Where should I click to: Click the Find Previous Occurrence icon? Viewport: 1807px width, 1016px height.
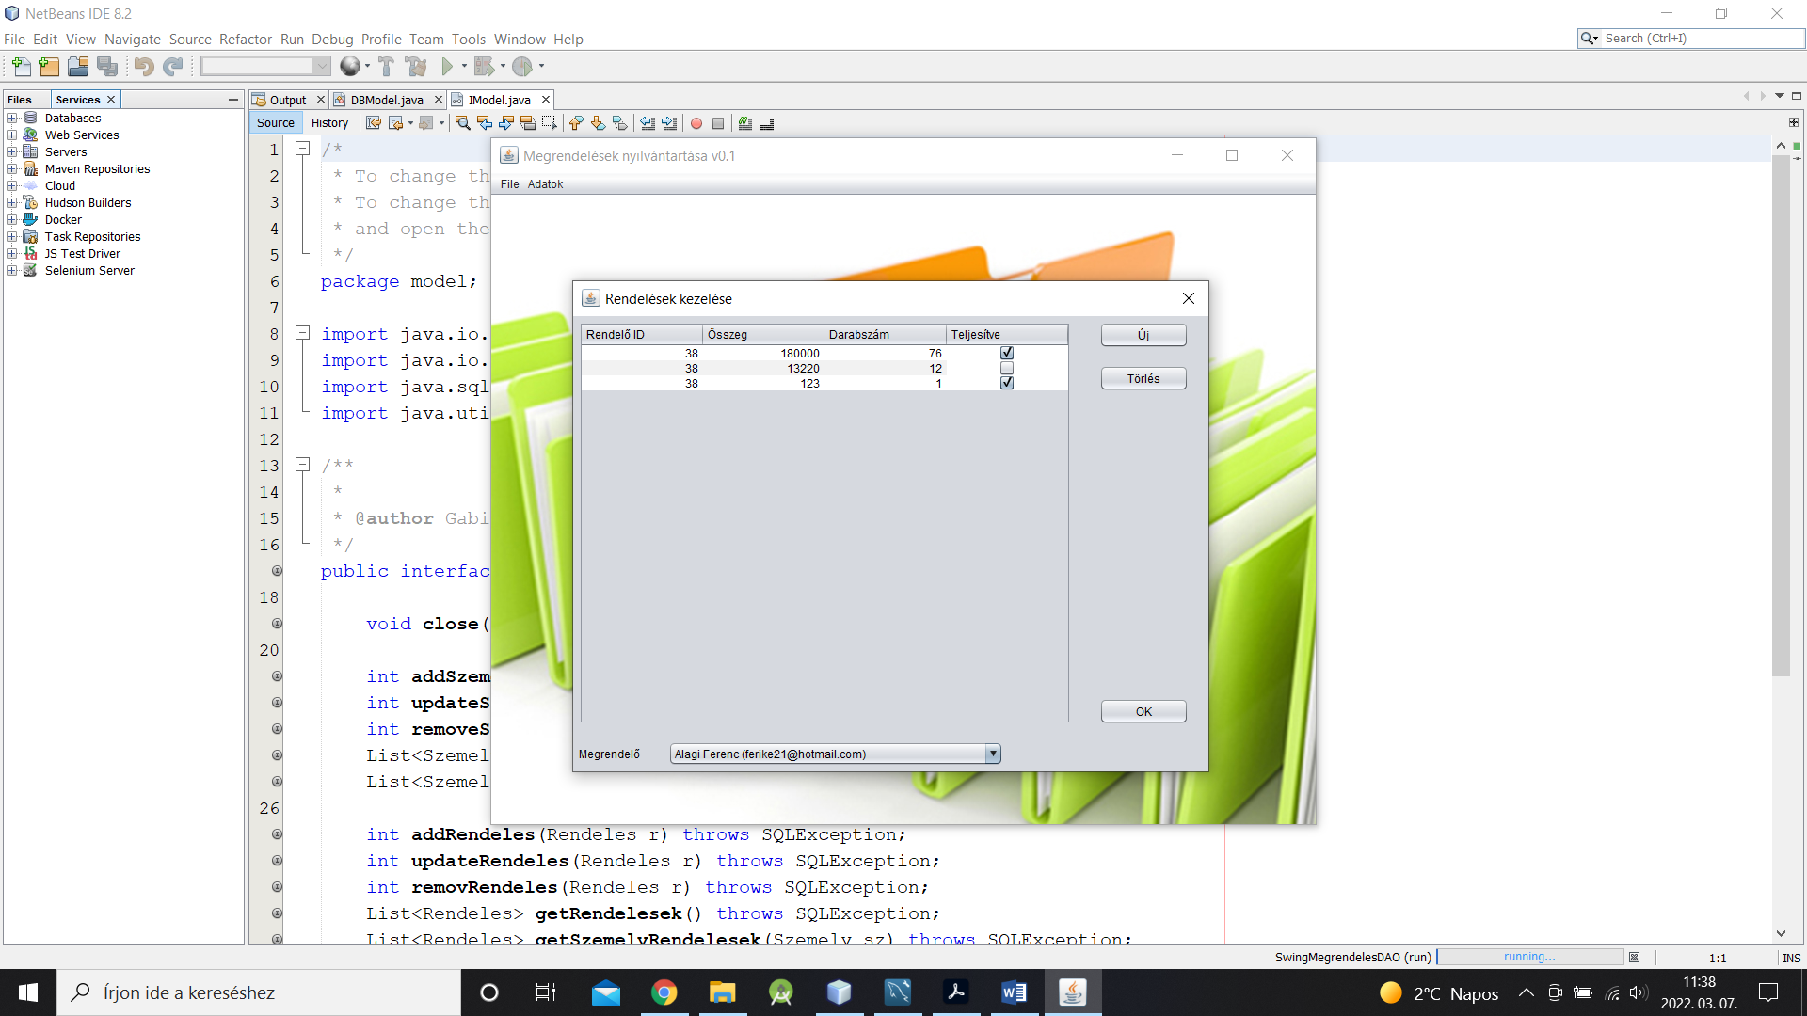pyautogui.click(x=484, y=123)
